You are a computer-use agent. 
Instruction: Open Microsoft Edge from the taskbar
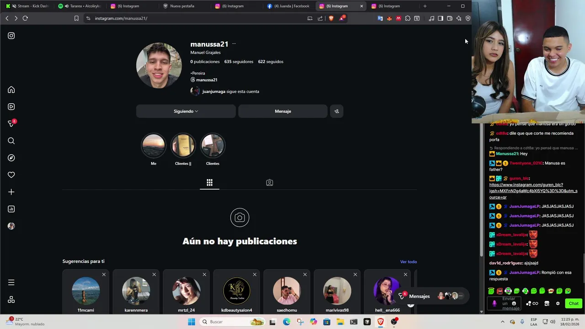[x=287, y=322]
